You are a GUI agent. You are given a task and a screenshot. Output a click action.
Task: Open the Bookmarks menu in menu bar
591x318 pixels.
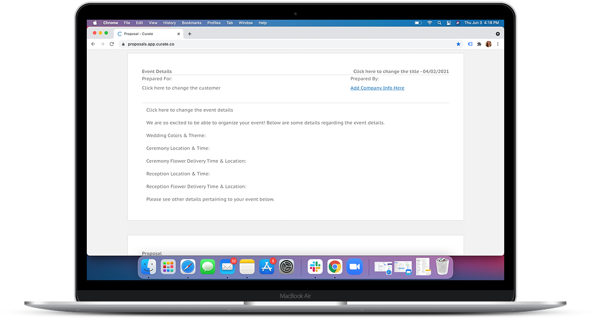(192, 23)
